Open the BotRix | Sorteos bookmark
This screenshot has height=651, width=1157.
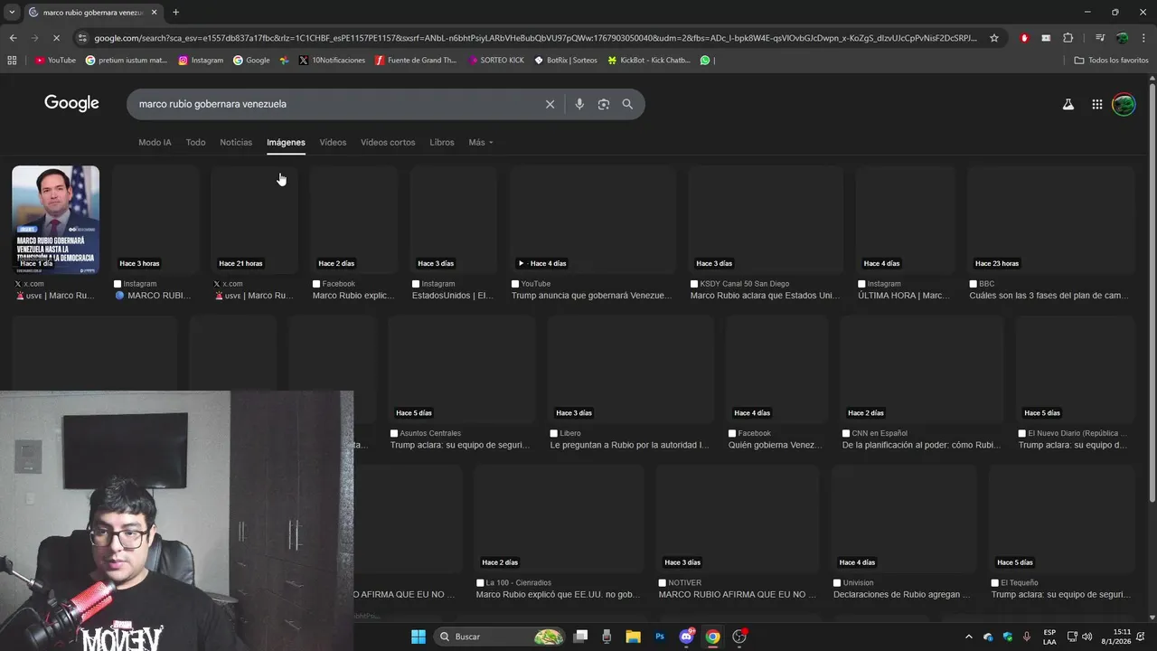(566, 61)
